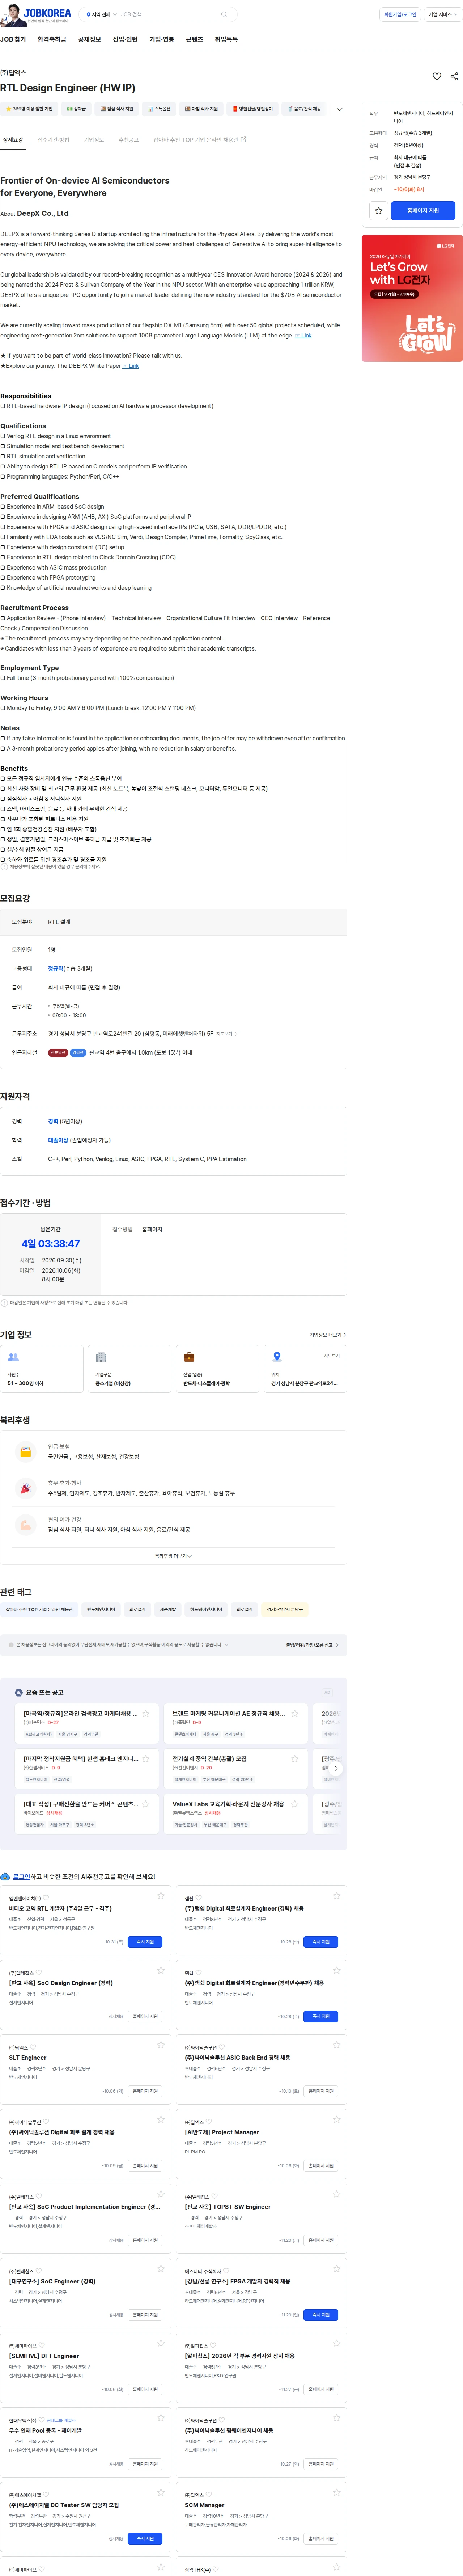The height and width of the screenshot is (2576, 463).
Task: Open 기업정보 더보기
Action: [328, 1334]
